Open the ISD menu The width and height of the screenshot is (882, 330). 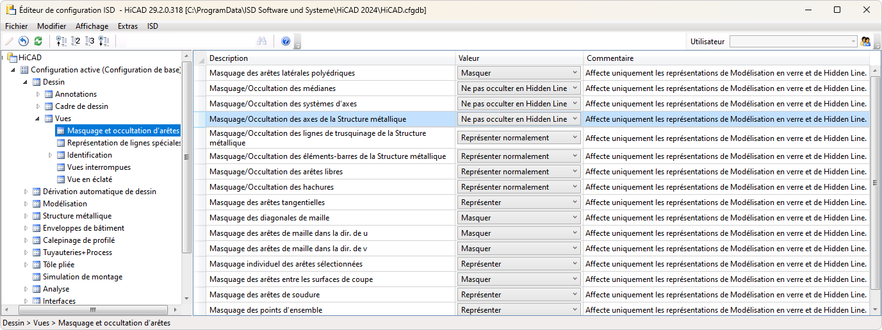coord(152,26)
